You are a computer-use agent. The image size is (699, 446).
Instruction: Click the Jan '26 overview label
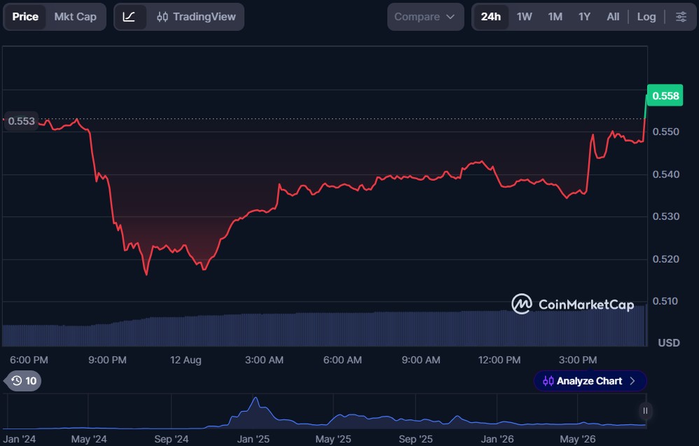[497, 439]
